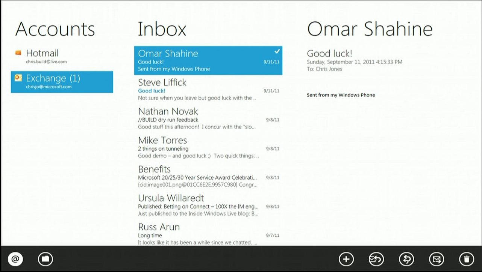
Task: Click the To: Chris Jones recipient line
Action: click(x=324, y=69)
